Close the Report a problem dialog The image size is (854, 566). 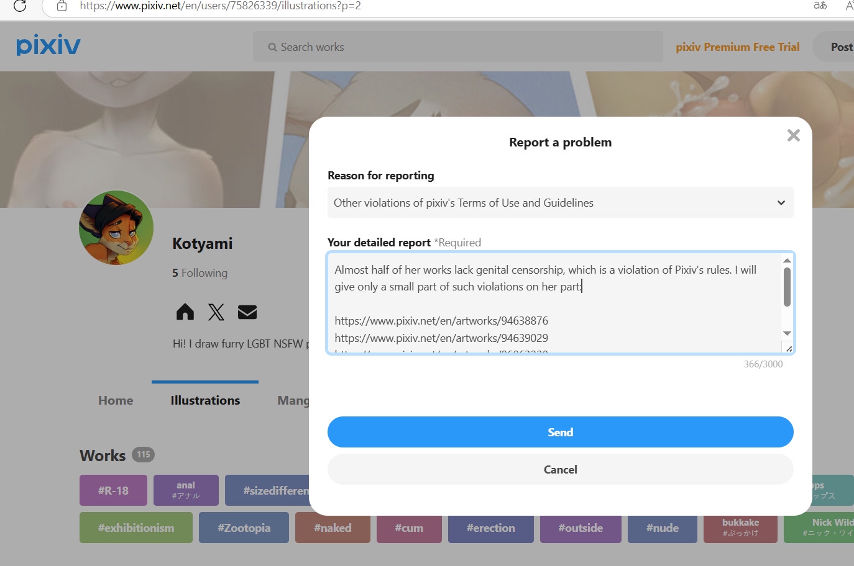pos(793,135)
